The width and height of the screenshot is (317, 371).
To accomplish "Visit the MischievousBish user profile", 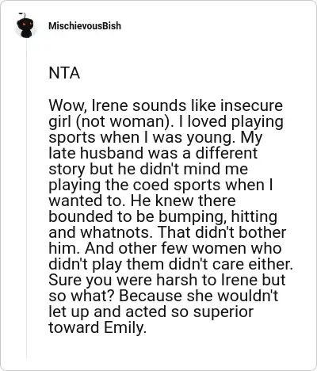I will click(x=85, y=26).
